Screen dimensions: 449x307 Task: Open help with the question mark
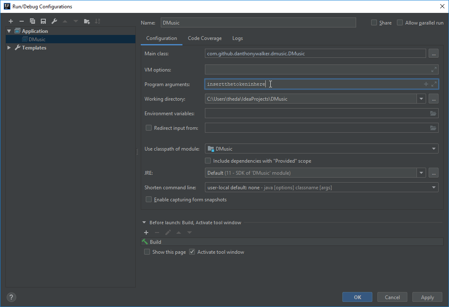point(11,297)
